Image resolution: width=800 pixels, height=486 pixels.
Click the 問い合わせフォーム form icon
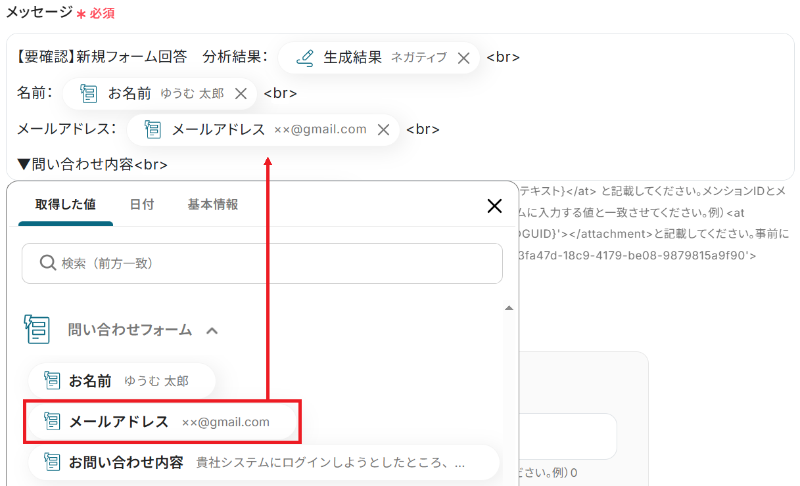(37, 329)
